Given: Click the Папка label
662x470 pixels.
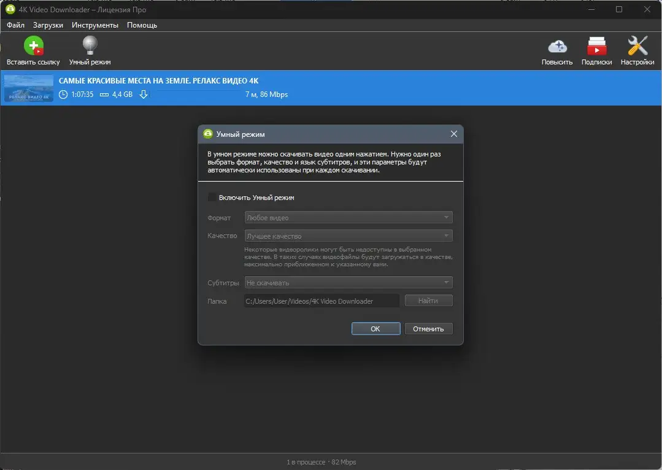Looking at the screenshot, I should click(217, 301).
